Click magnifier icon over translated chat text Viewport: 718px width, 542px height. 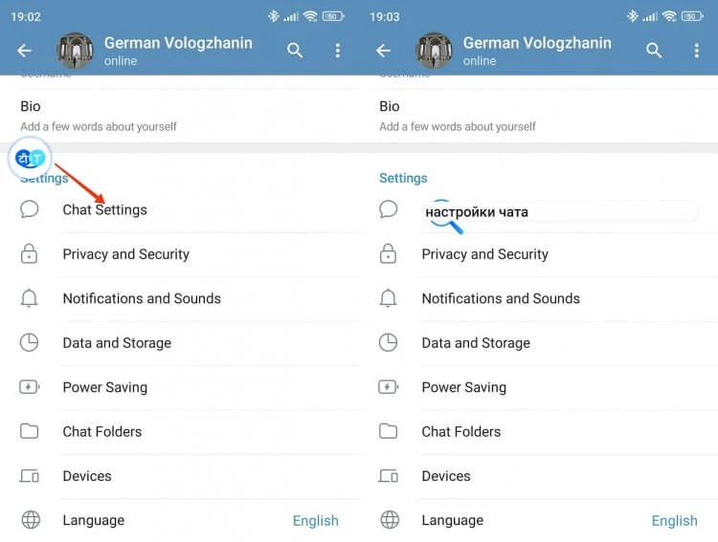click(x=445, y=216)
